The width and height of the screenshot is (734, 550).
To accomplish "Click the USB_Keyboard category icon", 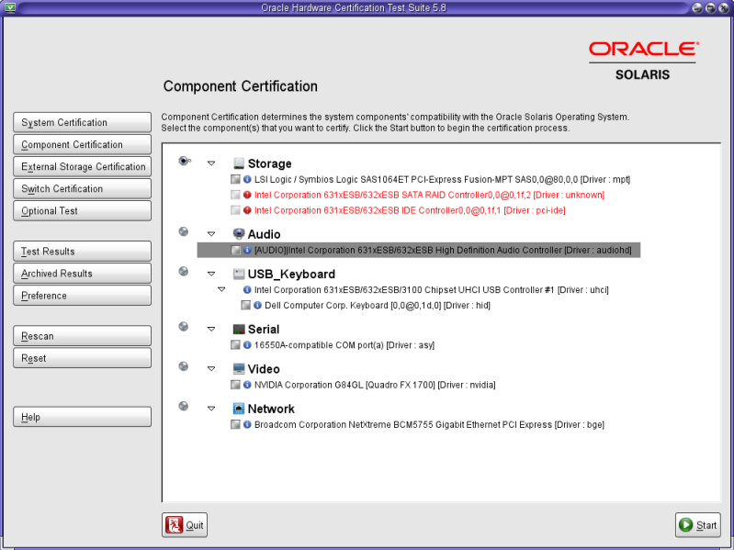I will point(239,274).
